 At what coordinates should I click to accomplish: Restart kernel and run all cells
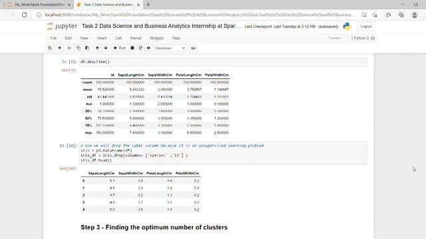(x=148, y=48)
